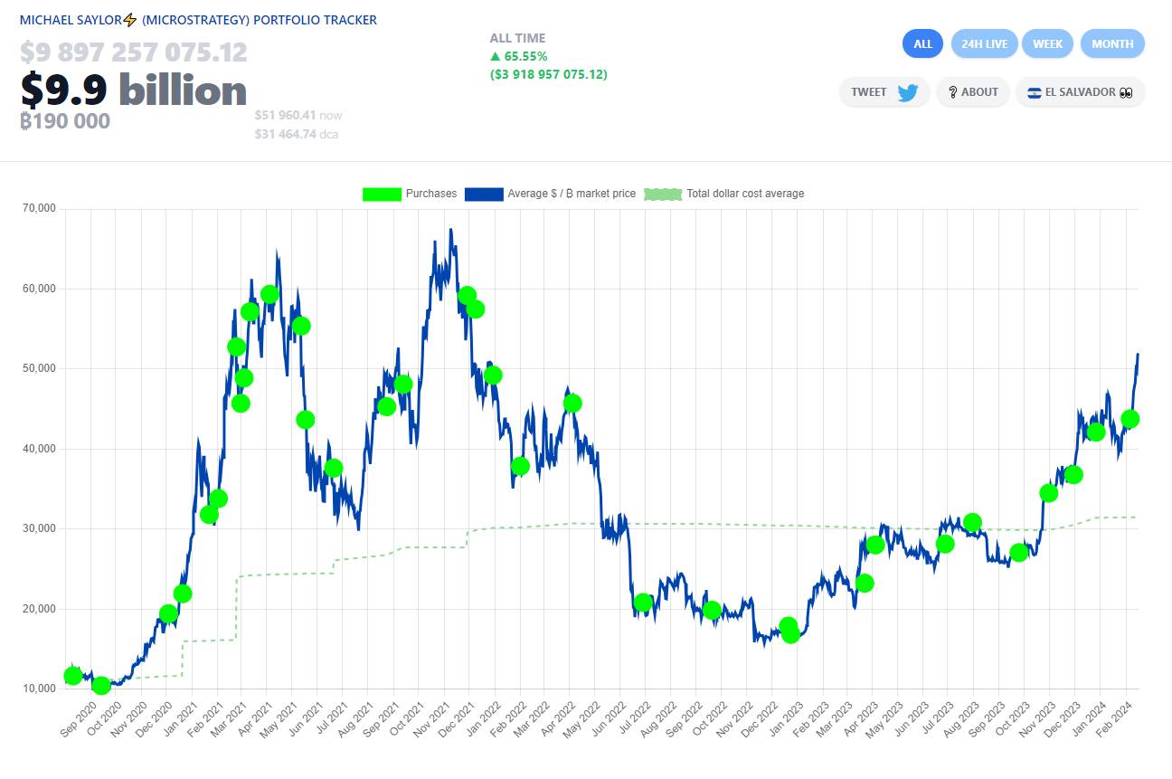Click the Sep 2022 purchase marker
The width and height of the screenshot is (1172, 779).
click(x=712, y=610)
